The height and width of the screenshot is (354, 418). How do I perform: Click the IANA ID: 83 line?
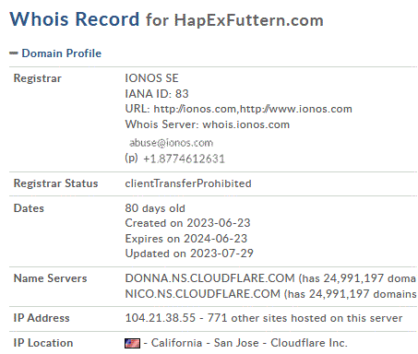tap(157, 94)
